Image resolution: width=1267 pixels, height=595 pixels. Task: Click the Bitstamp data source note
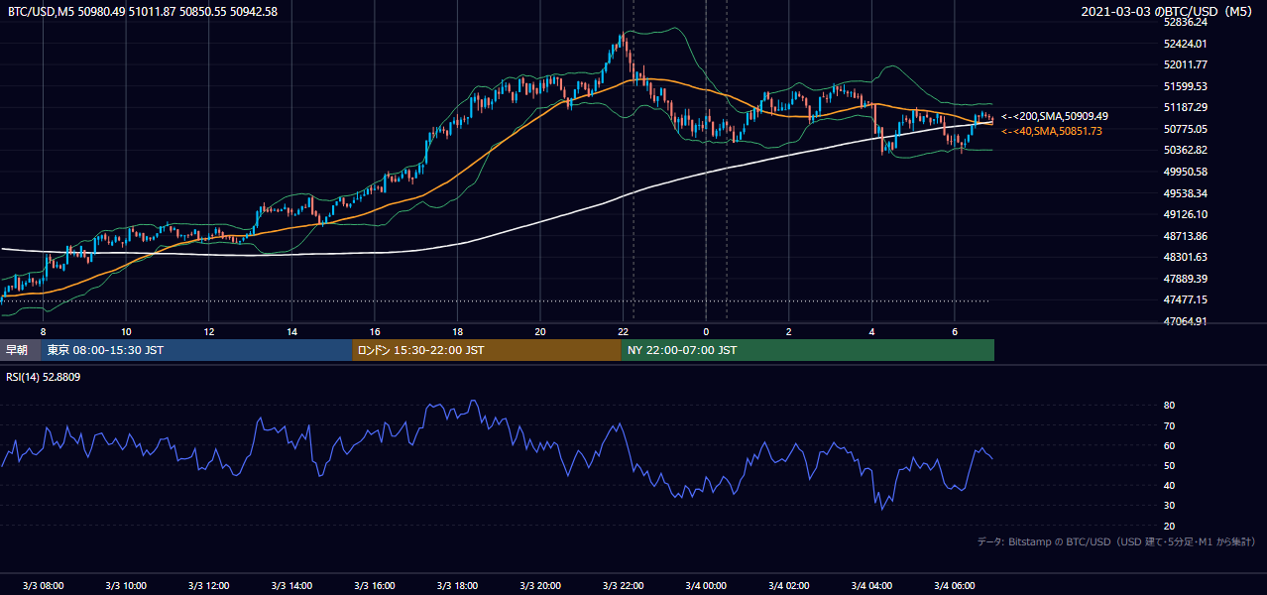[1116, 541]
